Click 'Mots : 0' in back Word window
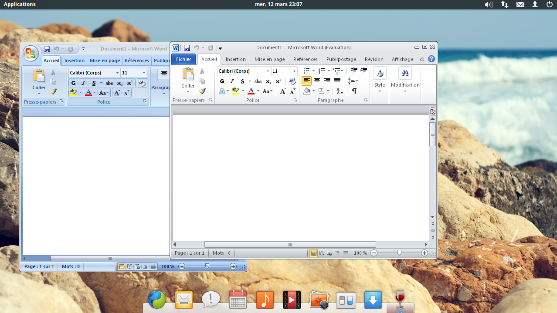The image size is (557, 313). [71, 266]
